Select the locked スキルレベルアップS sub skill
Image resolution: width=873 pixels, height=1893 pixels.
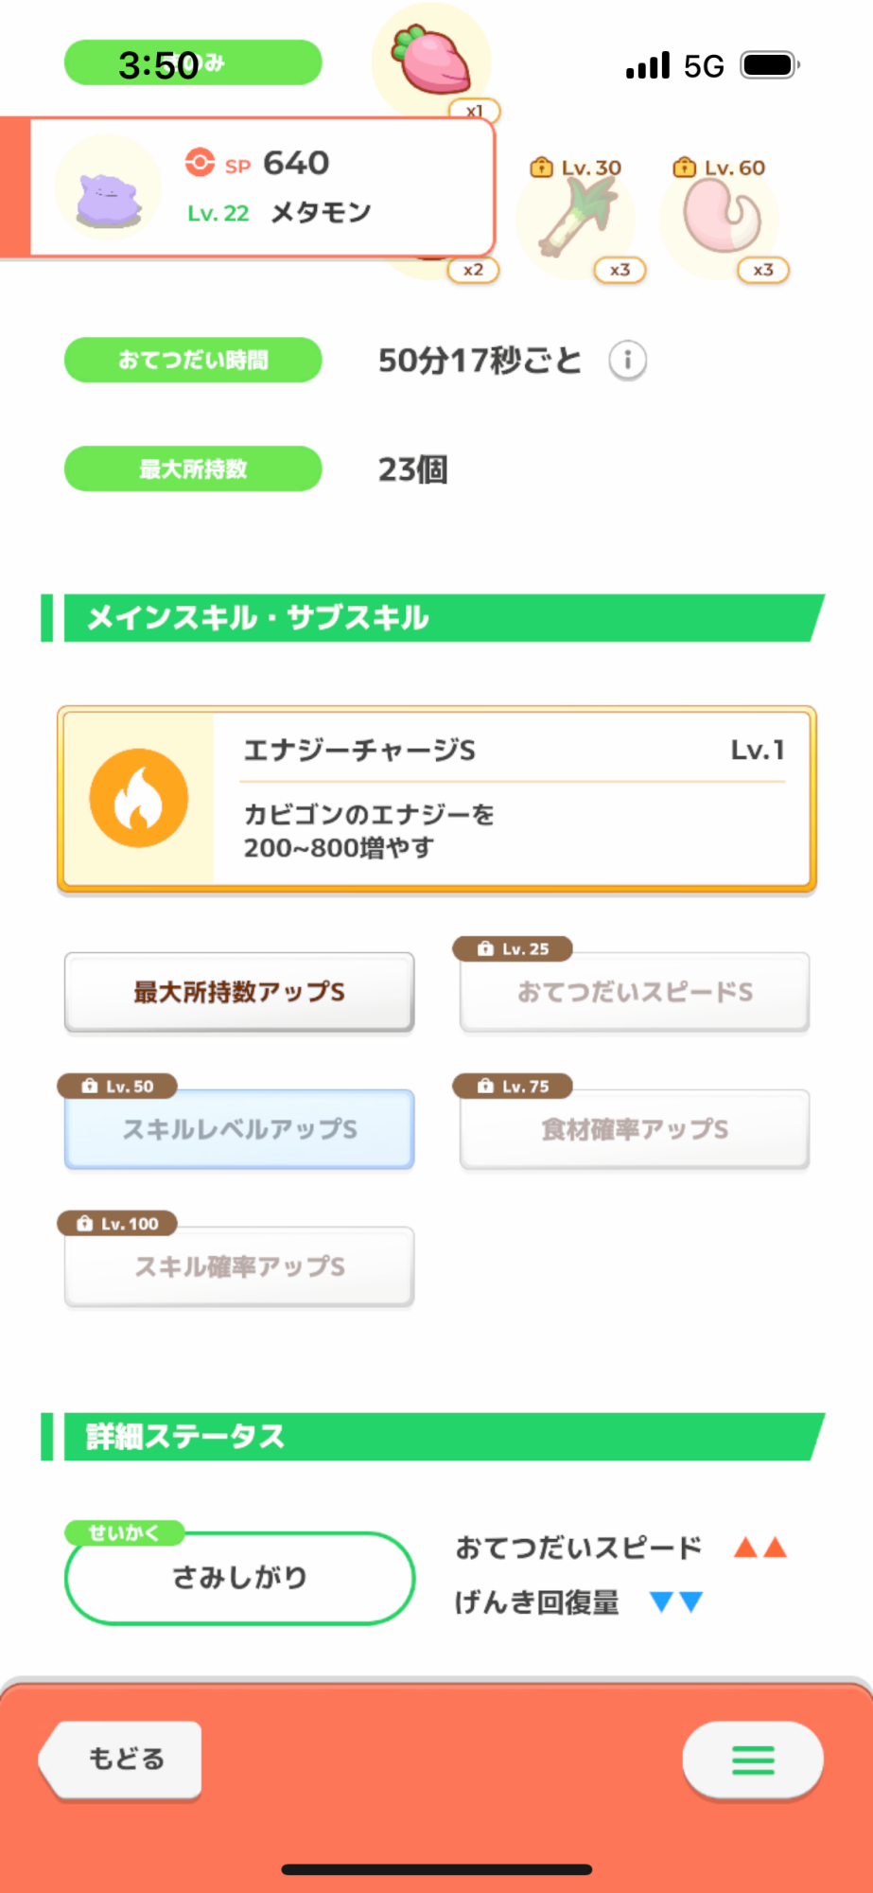239,1129
